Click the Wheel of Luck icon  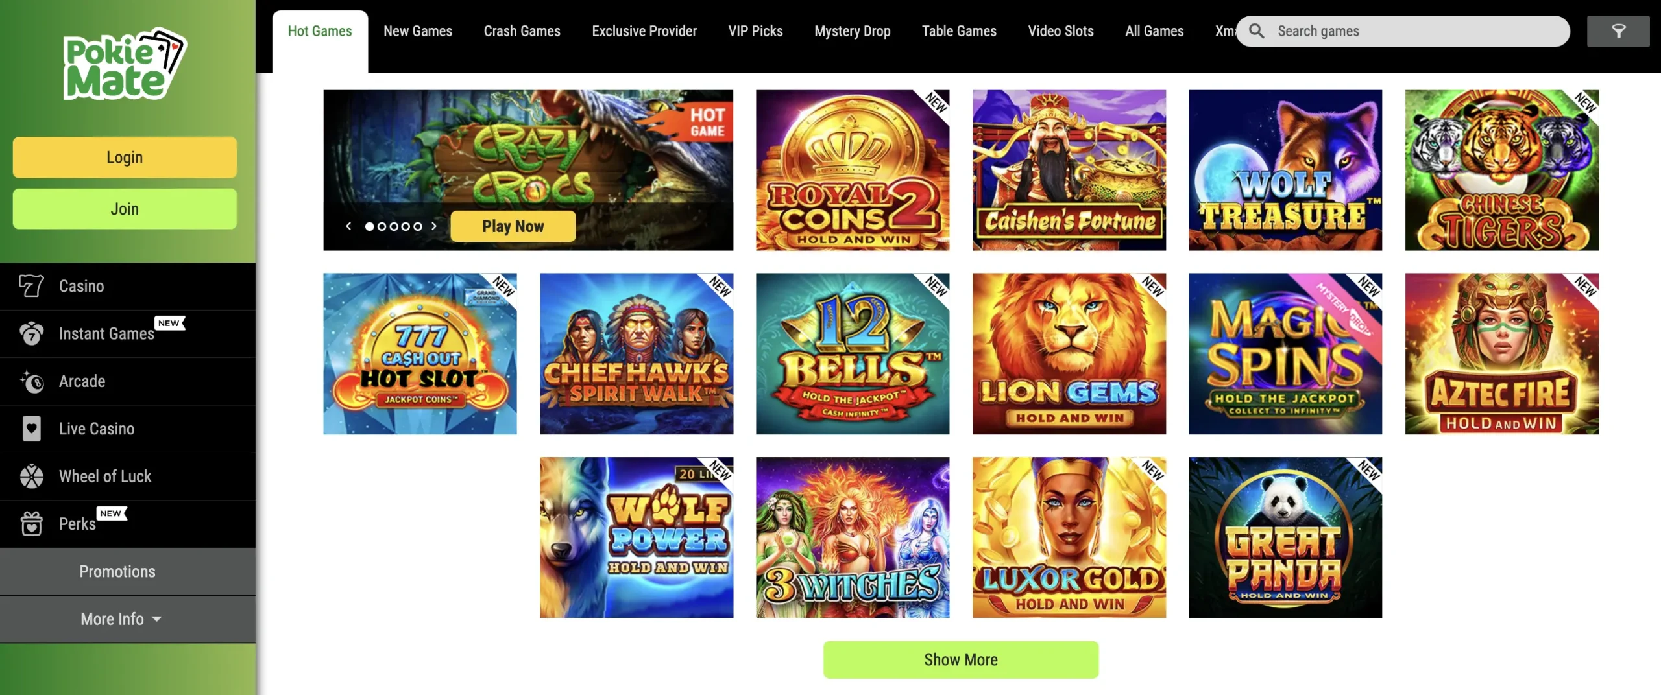(x=31, y=477)
